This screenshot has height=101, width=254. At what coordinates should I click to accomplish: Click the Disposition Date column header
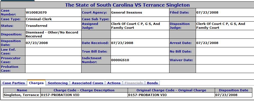(x=234, y=90)
